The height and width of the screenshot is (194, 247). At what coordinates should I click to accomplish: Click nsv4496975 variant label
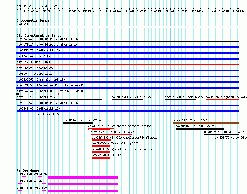pos(230,138)
